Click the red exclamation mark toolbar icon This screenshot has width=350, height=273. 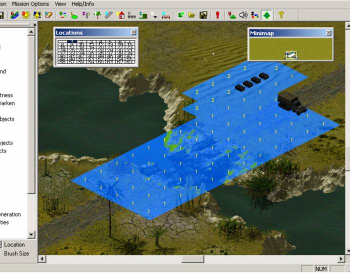coord(217,15)
